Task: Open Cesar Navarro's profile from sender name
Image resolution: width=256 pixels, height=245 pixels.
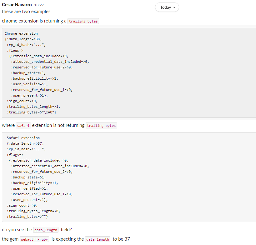Action: tap(17, 5)
